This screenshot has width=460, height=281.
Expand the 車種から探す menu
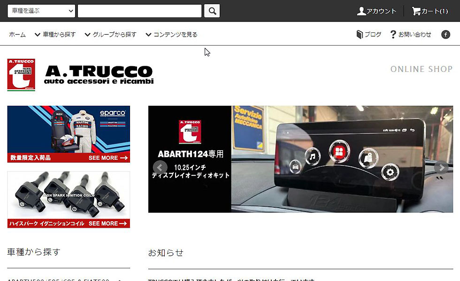tap(55, 34)
